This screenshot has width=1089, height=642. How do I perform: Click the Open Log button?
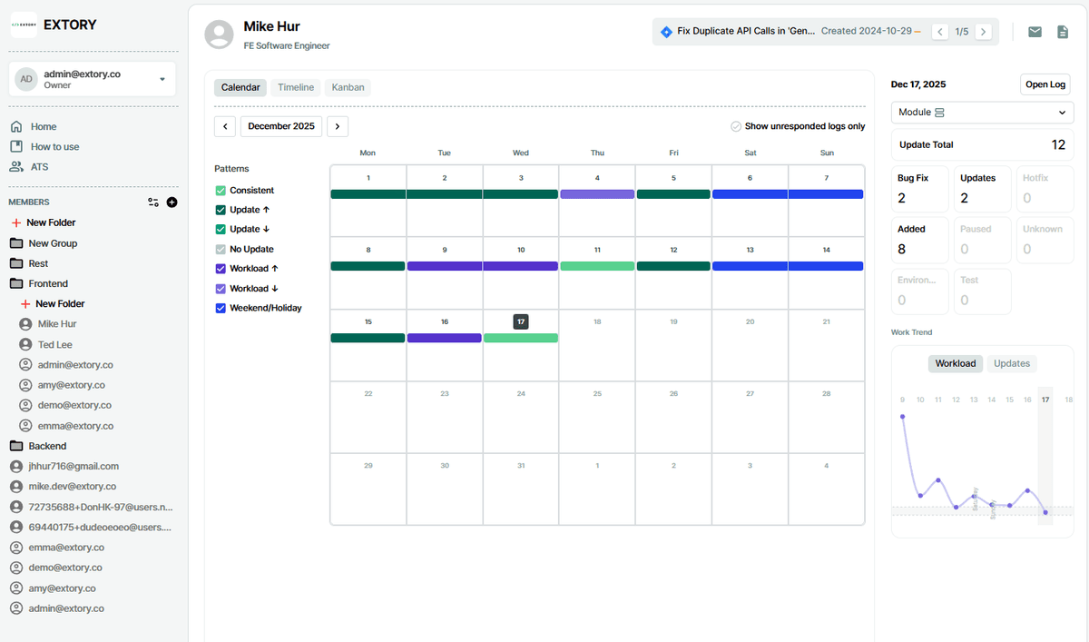[x=1045, y=84]
